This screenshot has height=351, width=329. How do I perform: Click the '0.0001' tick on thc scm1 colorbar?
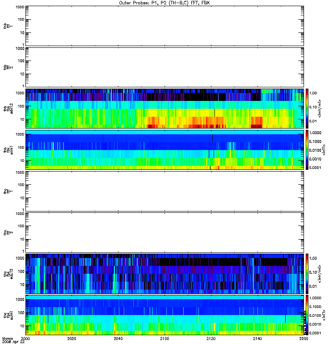click(315, 333)
